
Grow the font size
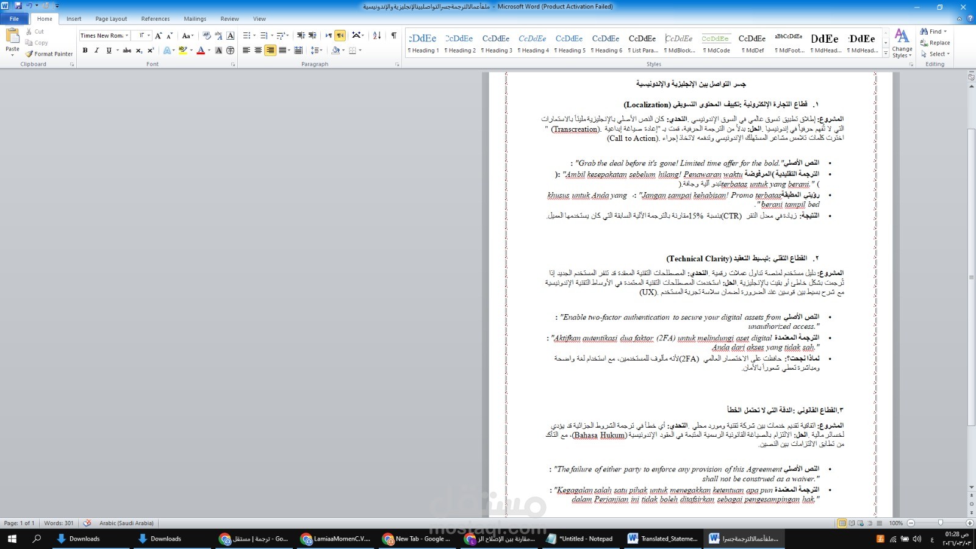[x=159, y=35]
